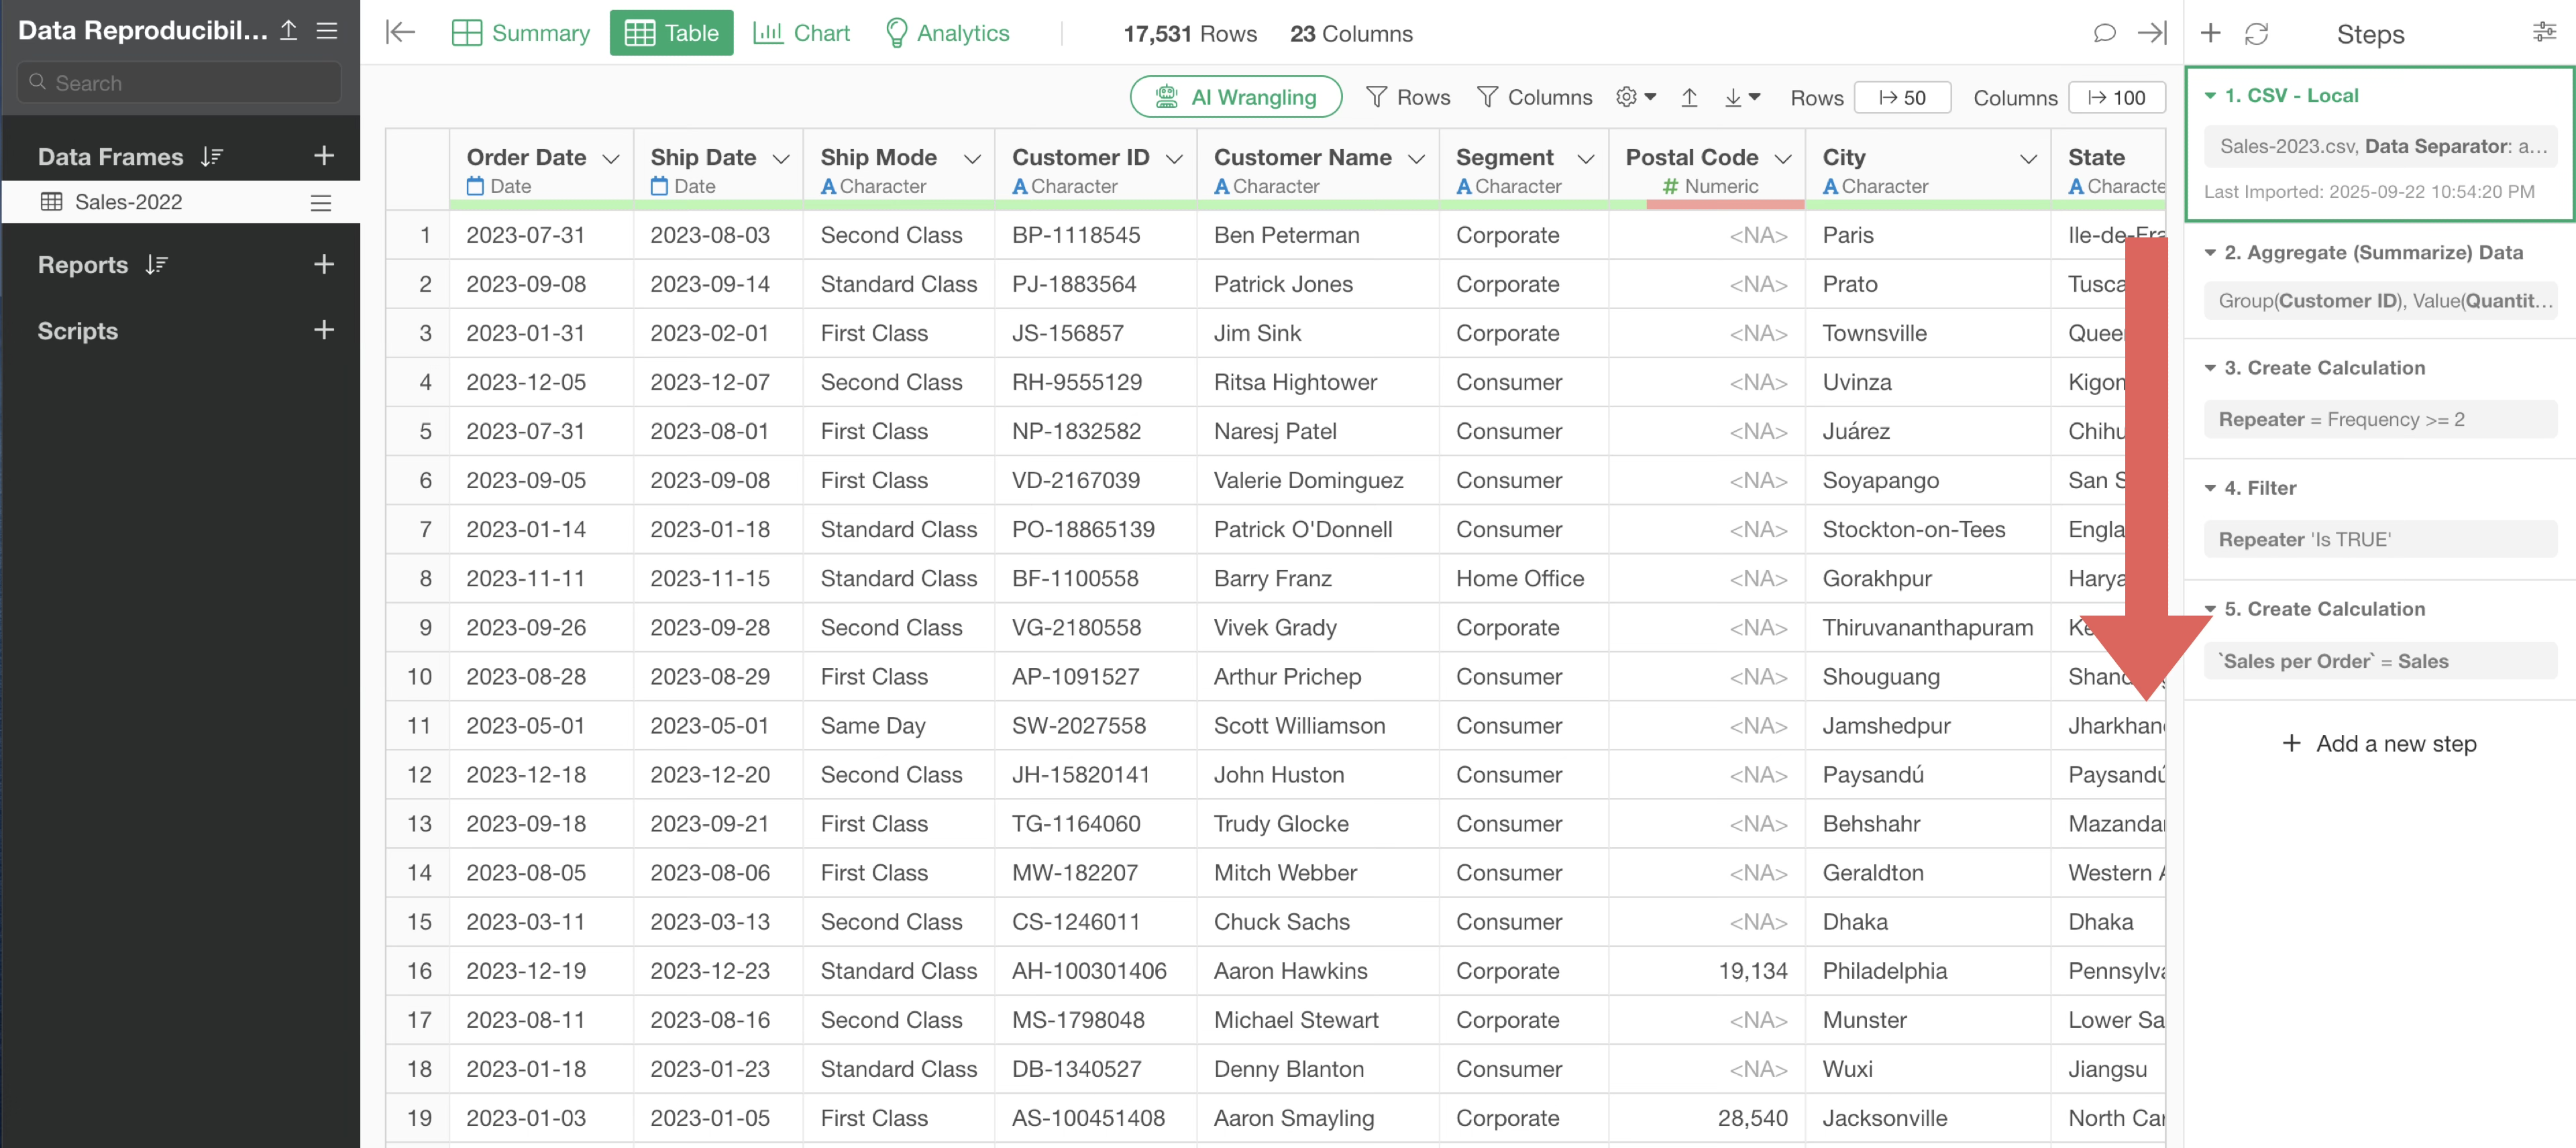
Task: Open the Sales-2022 data frame menu icon
Action: pos(321,203)
